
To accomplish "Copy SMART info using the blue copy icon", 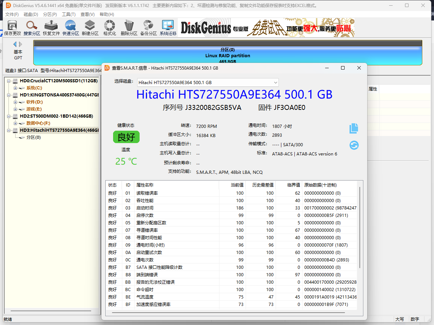I will pyautogui.click(x=354, y=129).
